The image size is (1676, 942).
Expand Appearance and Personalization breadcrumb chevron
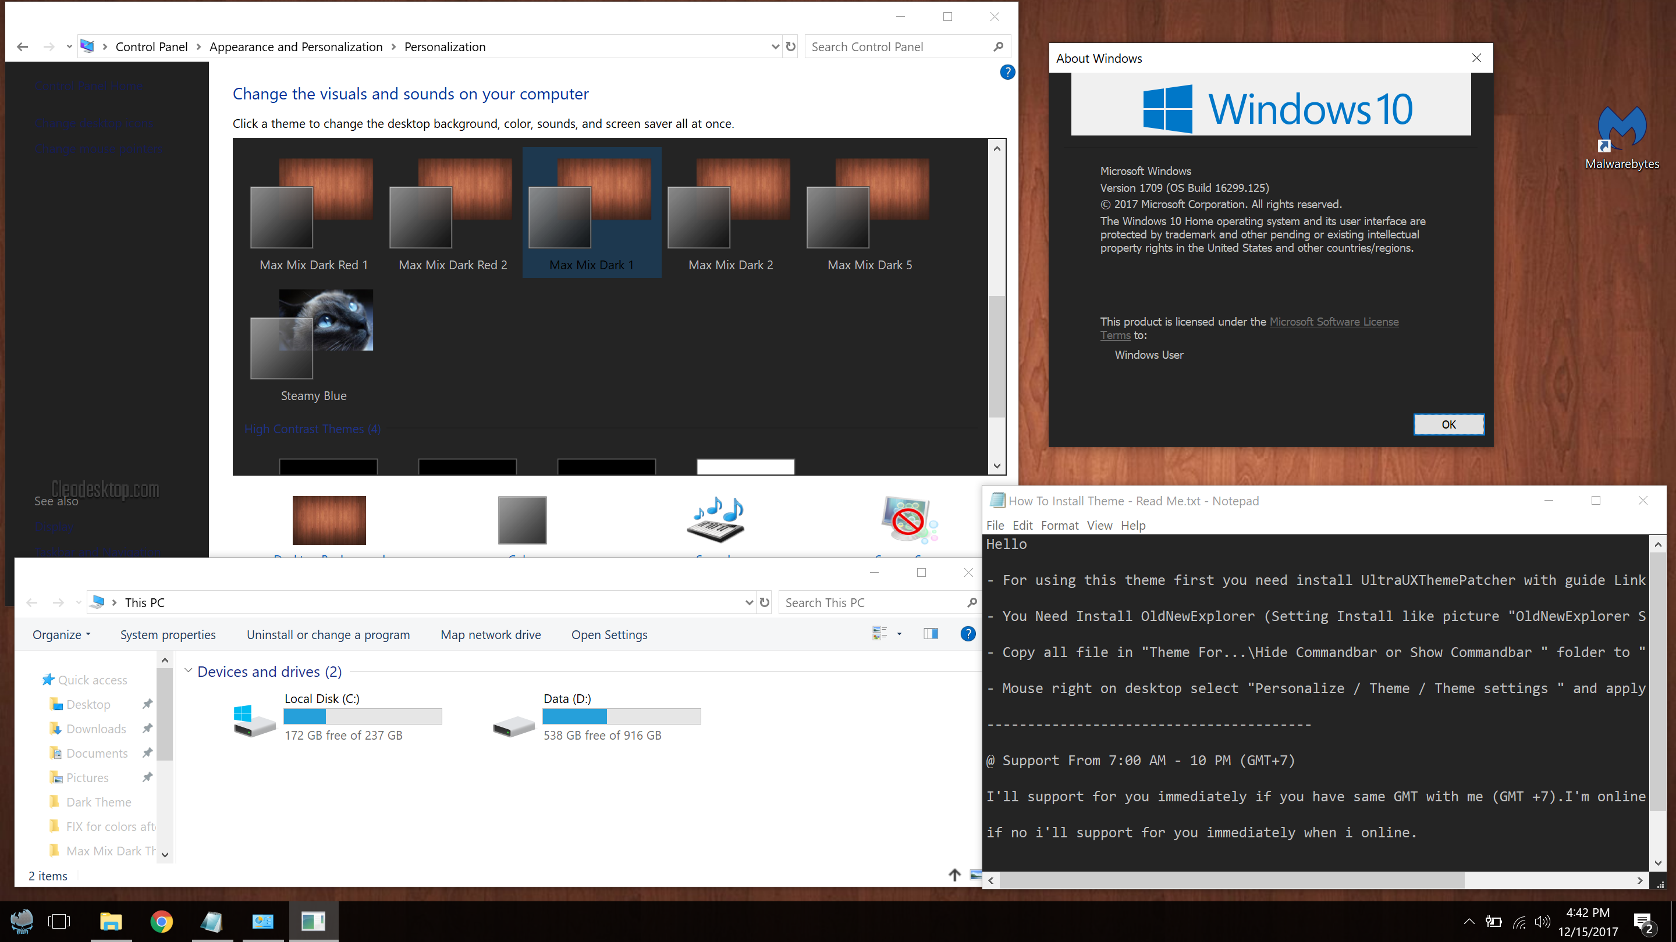pos(393,47)
